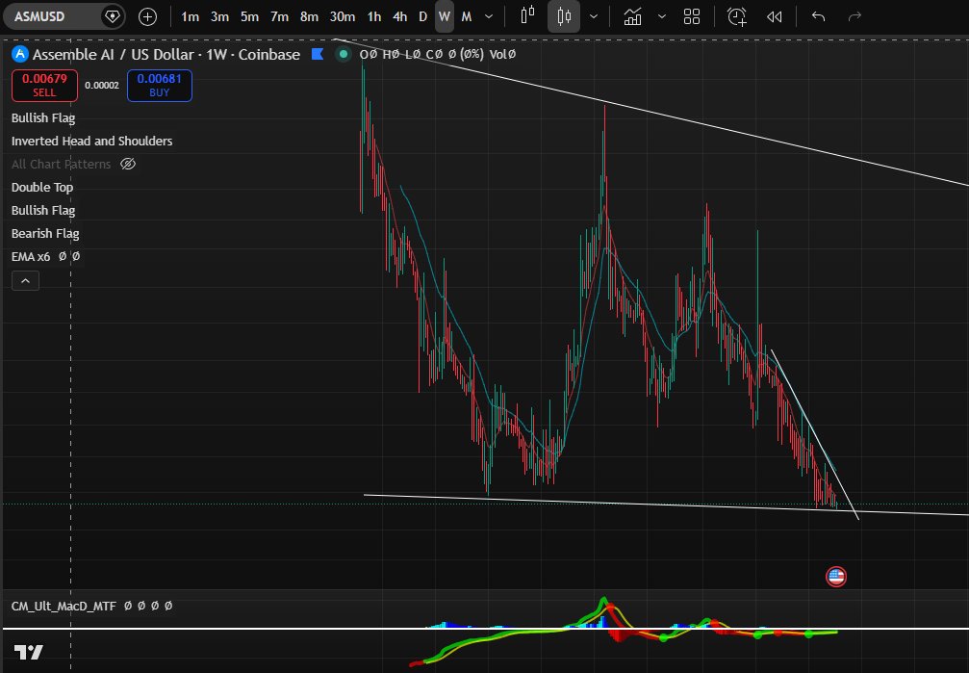Select the 5m timeframe

(249, 16)
